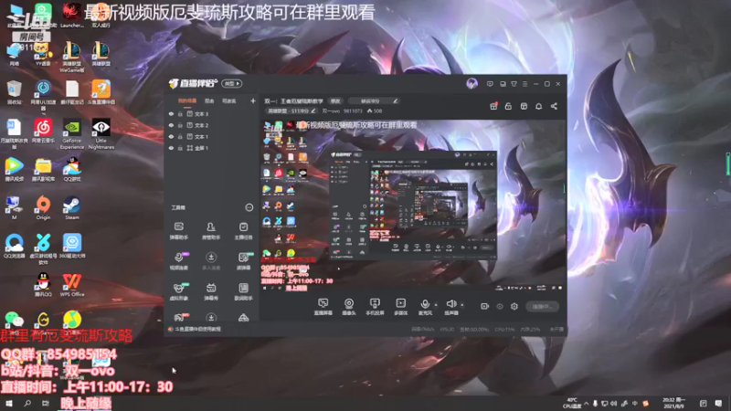Viewport: 731px width, 411px height.
Task: Start recording with the record icon
Action: pyautogui.click(x=485, y=306)
